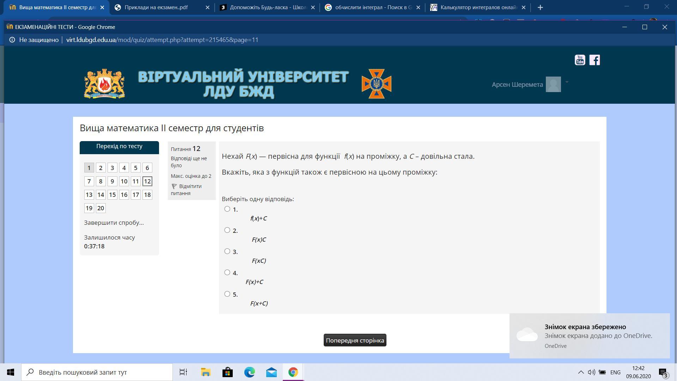Show hidden system tray icons

[x=581, y=372]
